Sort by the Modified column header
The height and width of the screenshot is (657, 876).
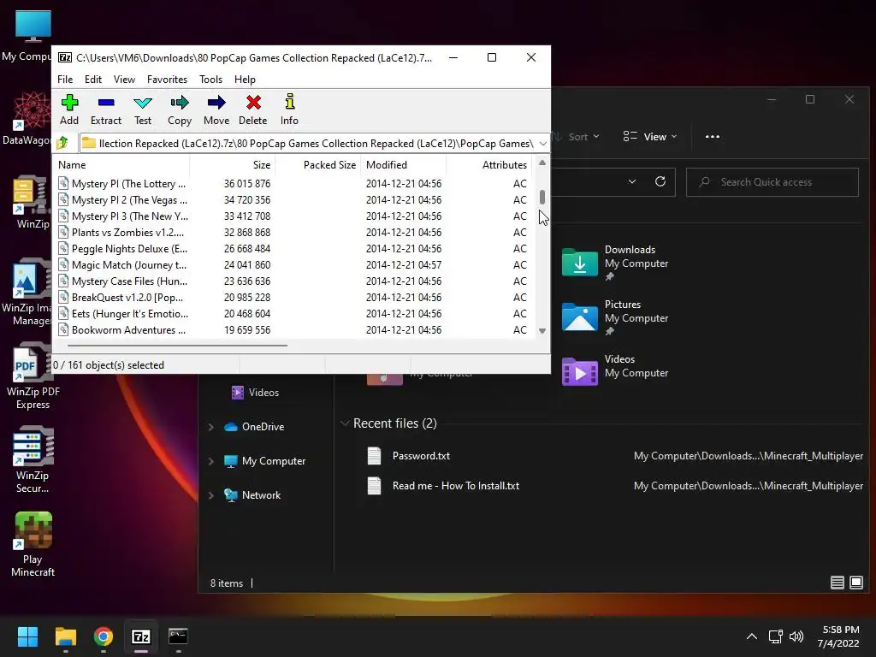[404, 165]
